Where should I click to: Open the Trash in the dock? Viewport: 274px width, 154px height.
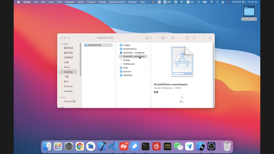click(227, 146)
